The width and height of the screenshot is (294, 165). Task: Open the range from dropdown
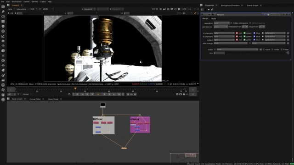pos(262,27)
